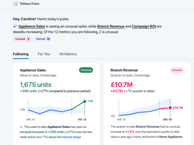This screenshot has width=194, height=145.
Task: Follow the Branch Revenue summary link
Action: coord(111,26)
